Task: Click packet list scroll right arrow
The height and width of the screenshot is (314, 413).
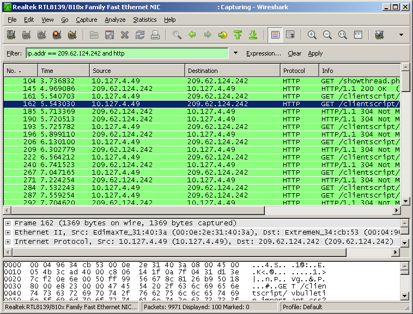Action: 397,211
